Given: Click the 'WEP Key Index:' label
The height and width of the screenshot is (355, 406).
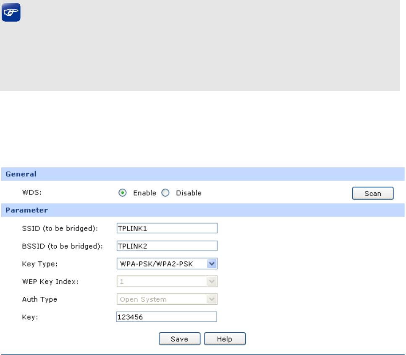Looking at the screenshot, I should coord(50,282).
